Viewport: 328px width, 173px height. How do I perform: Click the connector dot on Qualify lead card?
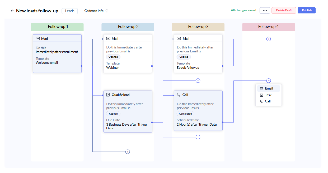click(152, 122)
